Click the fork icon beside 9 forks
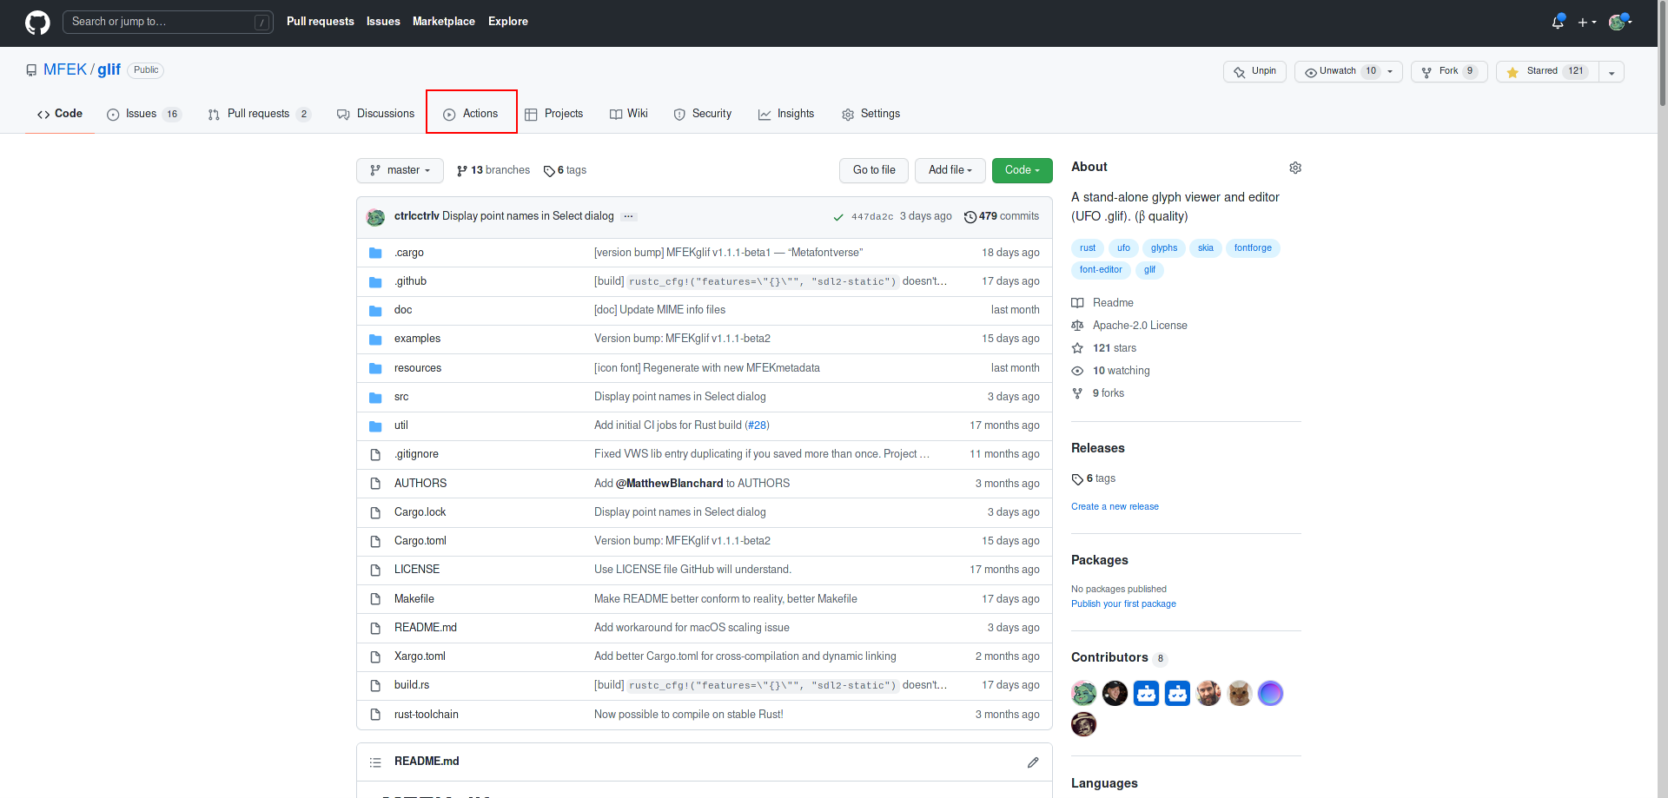The image size is (1668, 798). (x=1077, y=393)
